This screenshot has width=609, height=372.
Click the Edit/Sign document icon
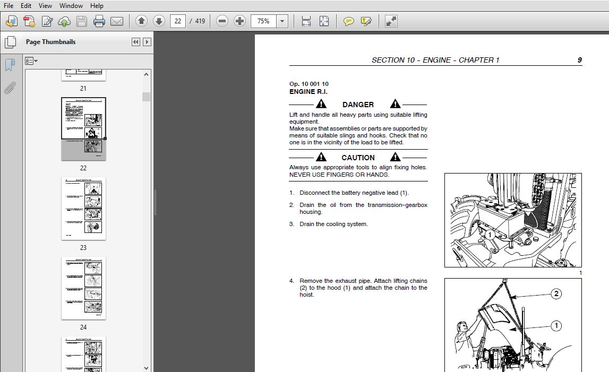47,21
